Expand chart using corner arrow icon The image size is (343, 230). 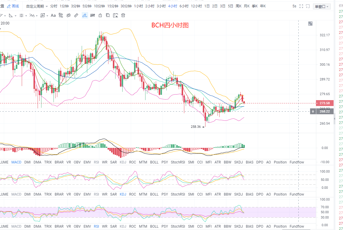coord(310,24)
